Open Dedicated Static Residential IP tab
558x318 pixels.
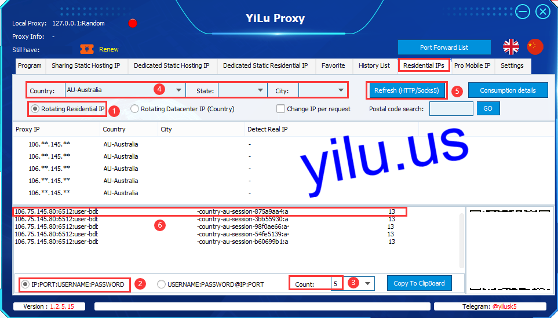[265, 66]
